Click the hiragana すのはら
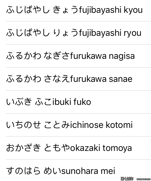 point(24,171)
